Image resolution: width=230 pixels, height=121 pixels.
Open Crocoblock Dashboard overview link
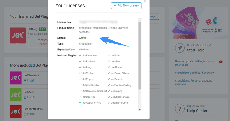pos(195,73)
